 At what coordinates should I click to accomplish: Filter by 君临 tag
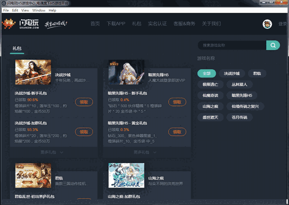pos(257,74)
